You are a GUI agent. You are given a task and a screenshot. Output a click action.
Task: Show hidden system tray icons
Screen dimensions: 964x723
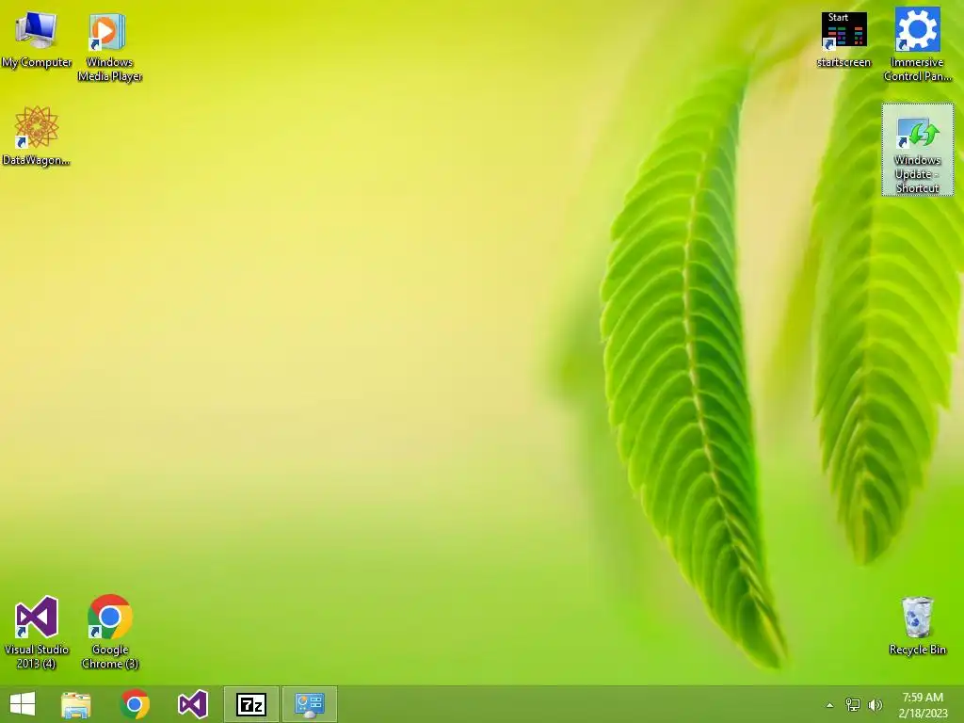coord(830,705)
